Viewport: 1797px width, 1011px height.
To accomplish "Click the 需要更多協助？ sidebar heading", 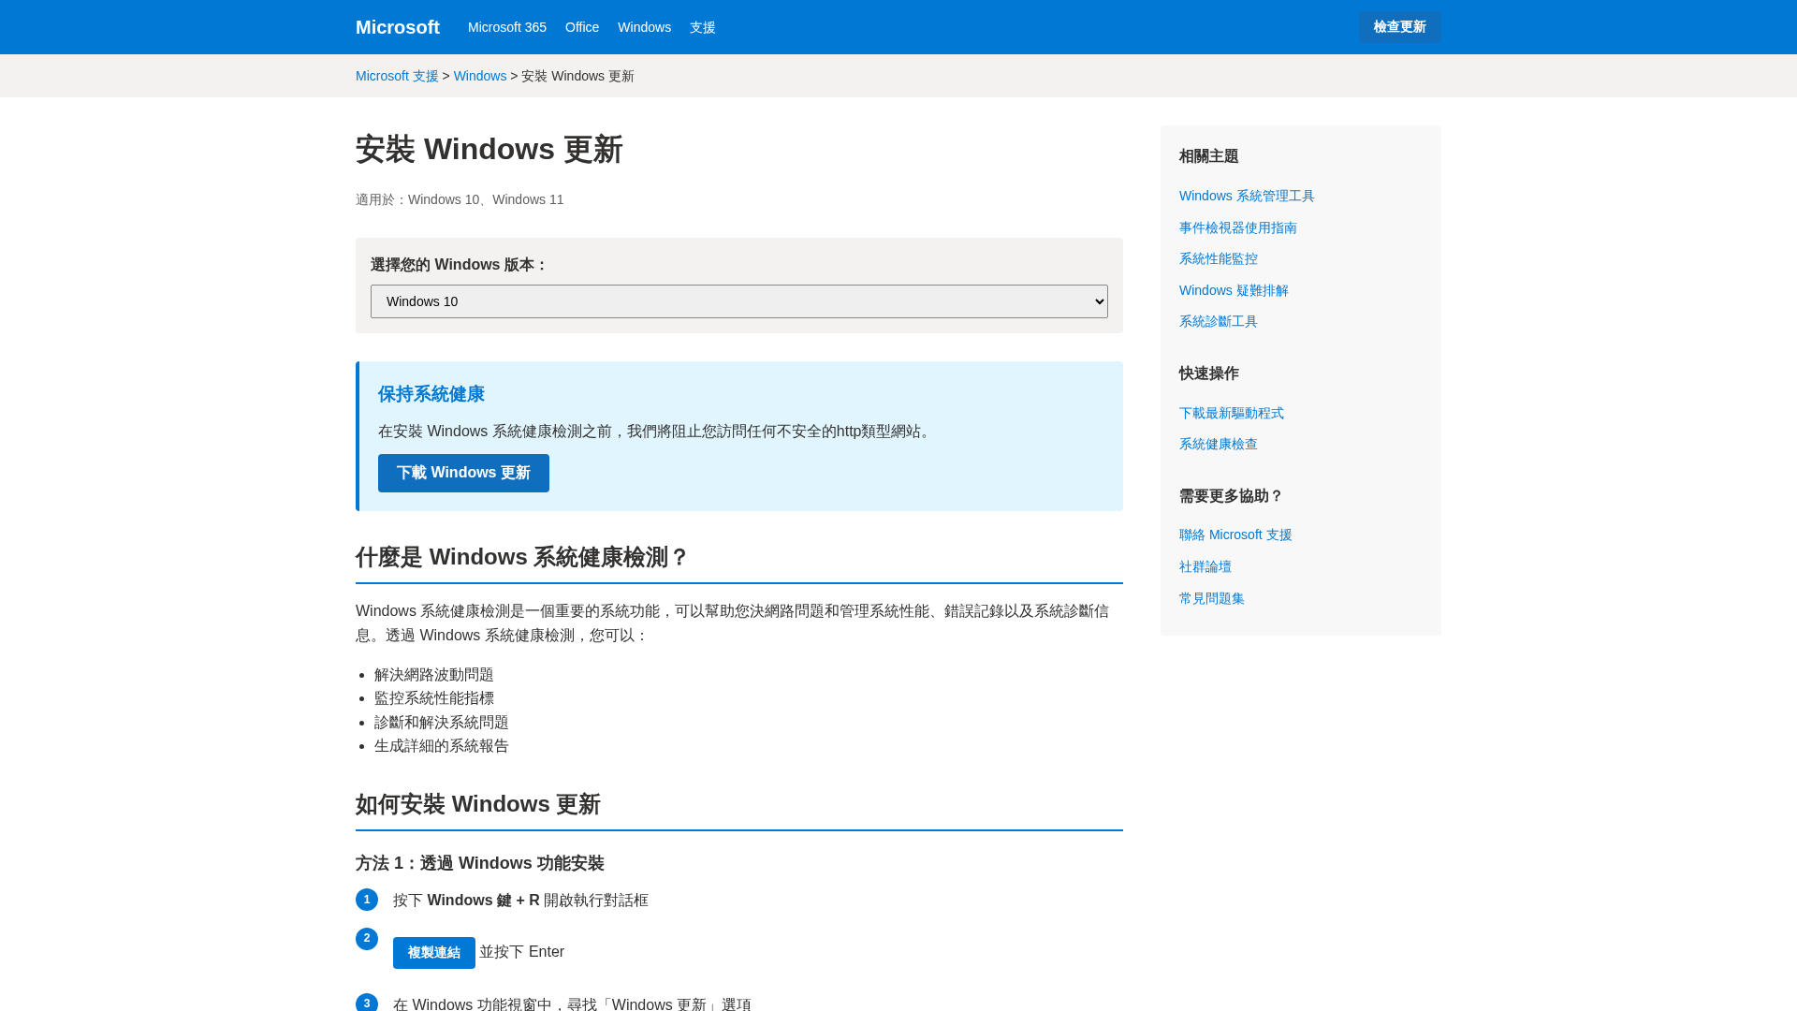I will (1231, 496).
